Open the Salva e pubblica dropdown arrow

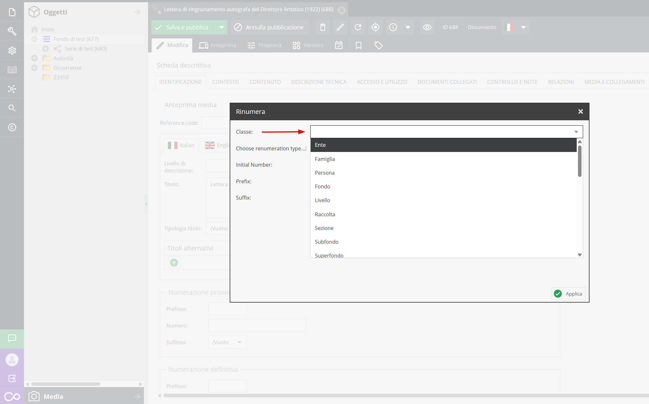click(221, 28)
